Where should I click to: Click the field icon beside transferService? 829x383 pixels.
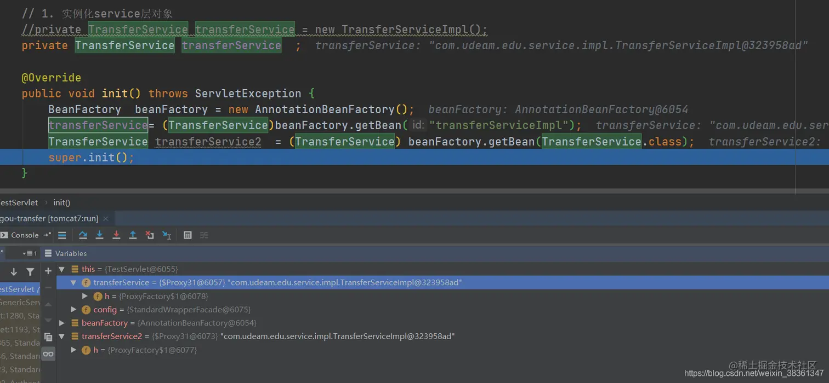(x=86, y=283)
